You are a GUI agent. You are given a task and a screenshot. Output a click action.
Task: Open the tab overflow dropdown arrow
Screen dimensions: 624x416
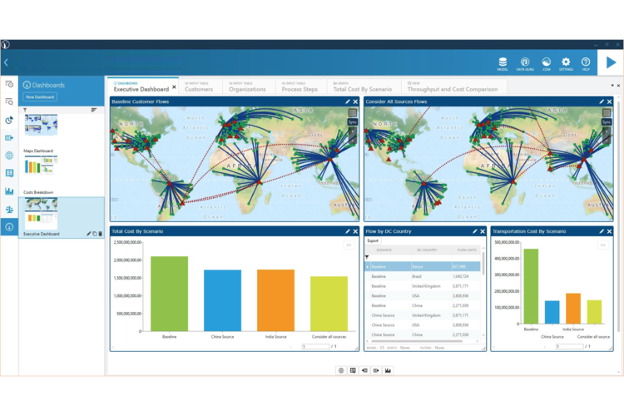[612, 85]
